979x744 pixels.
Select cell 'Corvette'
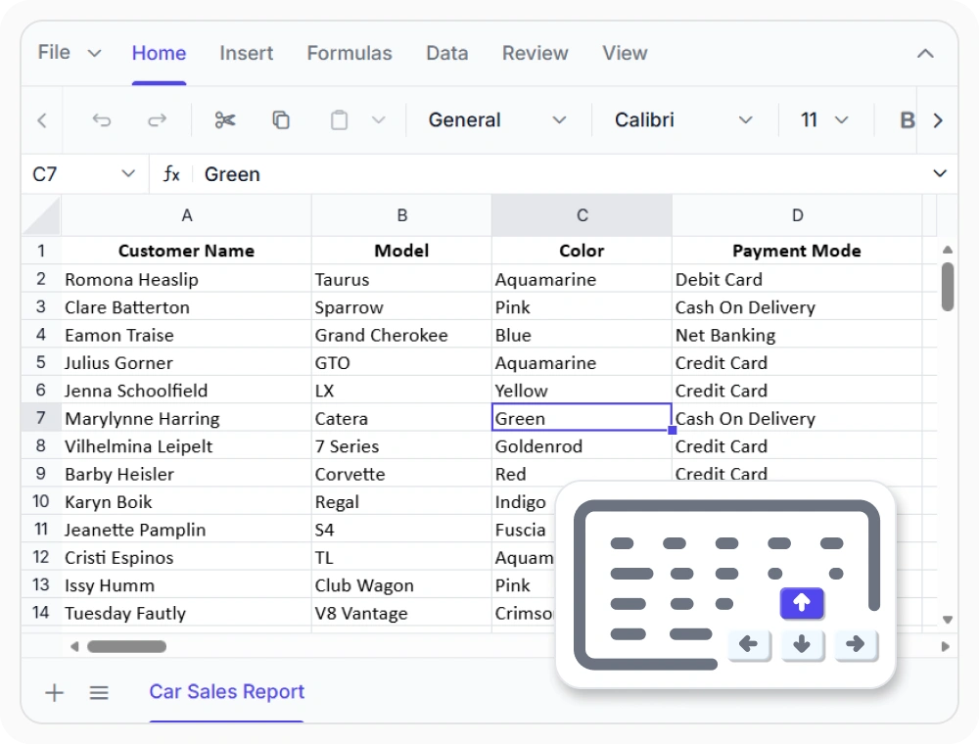pos(401,474)
